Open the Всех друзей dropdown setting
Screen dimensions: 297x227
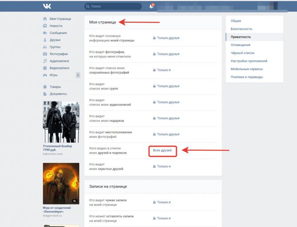(162, 151)
